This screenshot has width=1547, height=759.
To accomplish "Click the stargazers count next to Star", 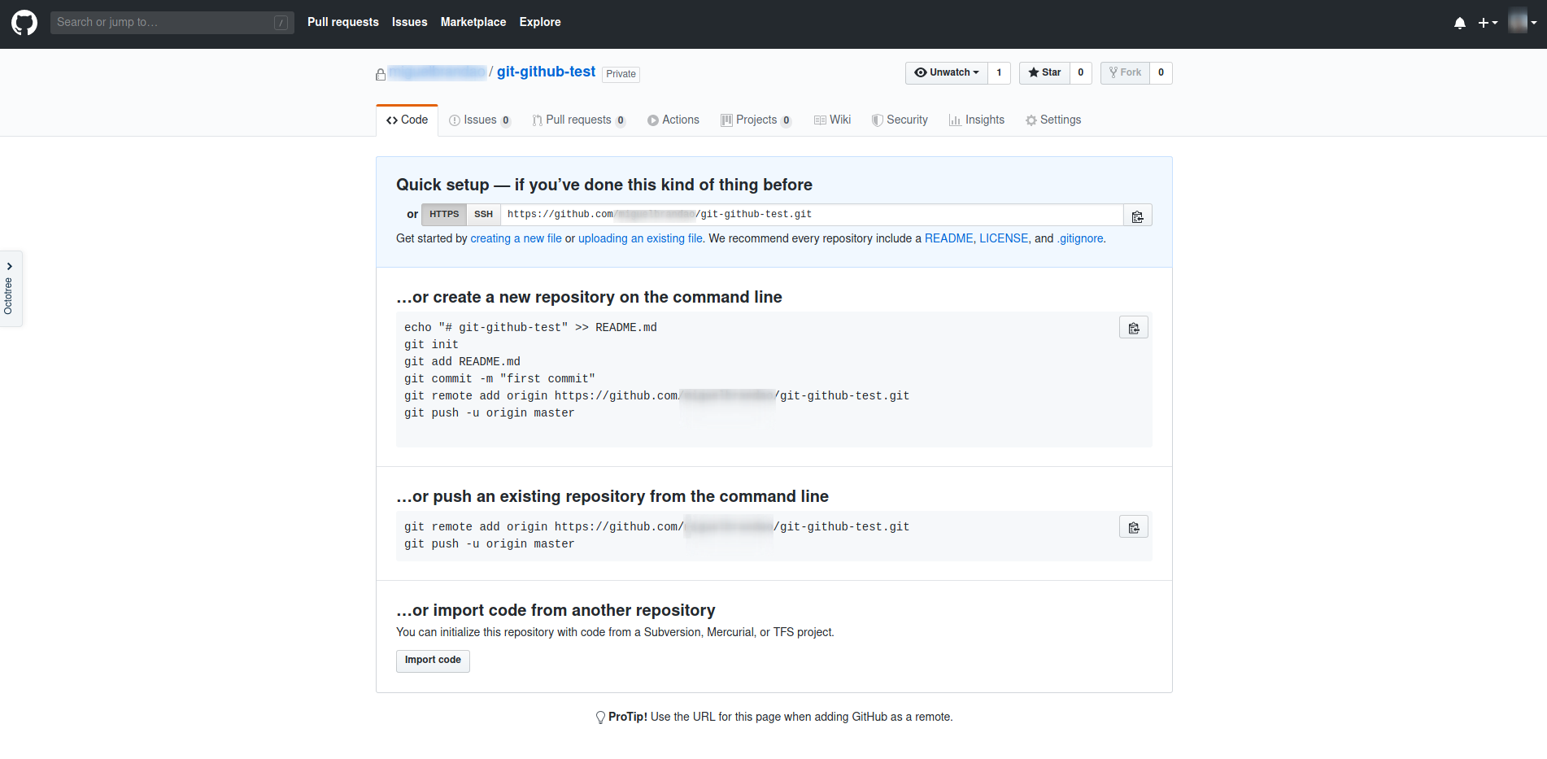I will (1081, 72).
